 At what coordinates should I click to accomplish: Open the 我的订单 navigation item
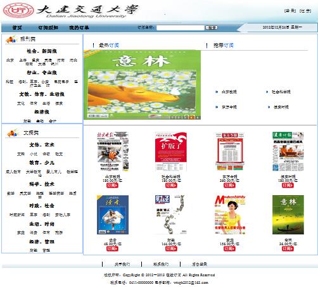pyautogui.click(x=79, y=28)
